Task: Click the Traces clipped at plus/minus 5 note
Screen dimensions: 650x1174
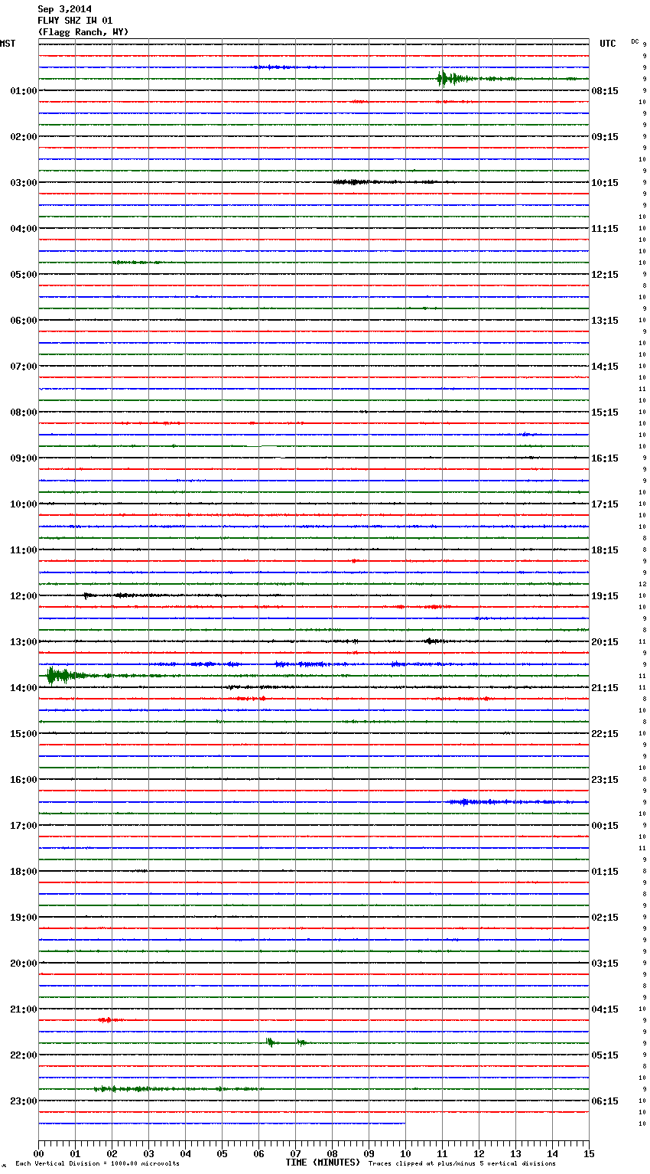Action: [x=462, y=1163]
